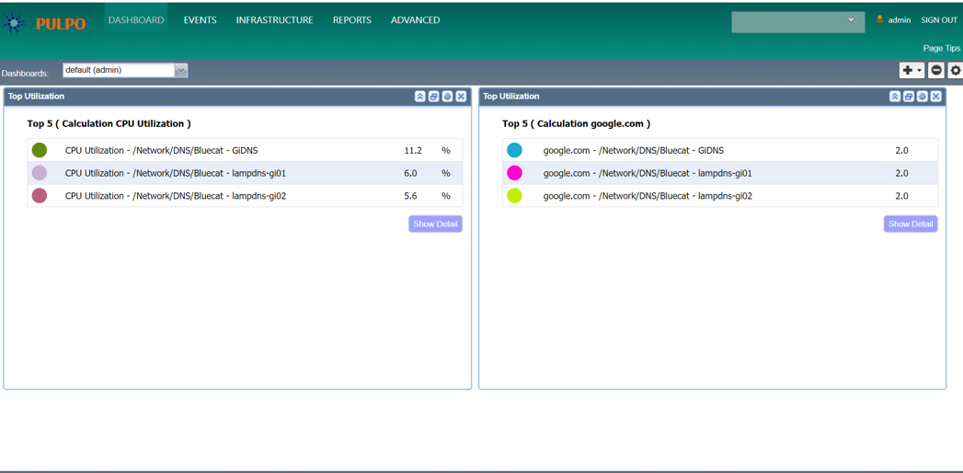Open the Infrastructure menu
Viewport: 963px width, 473px height.
(x=274, y=20)
